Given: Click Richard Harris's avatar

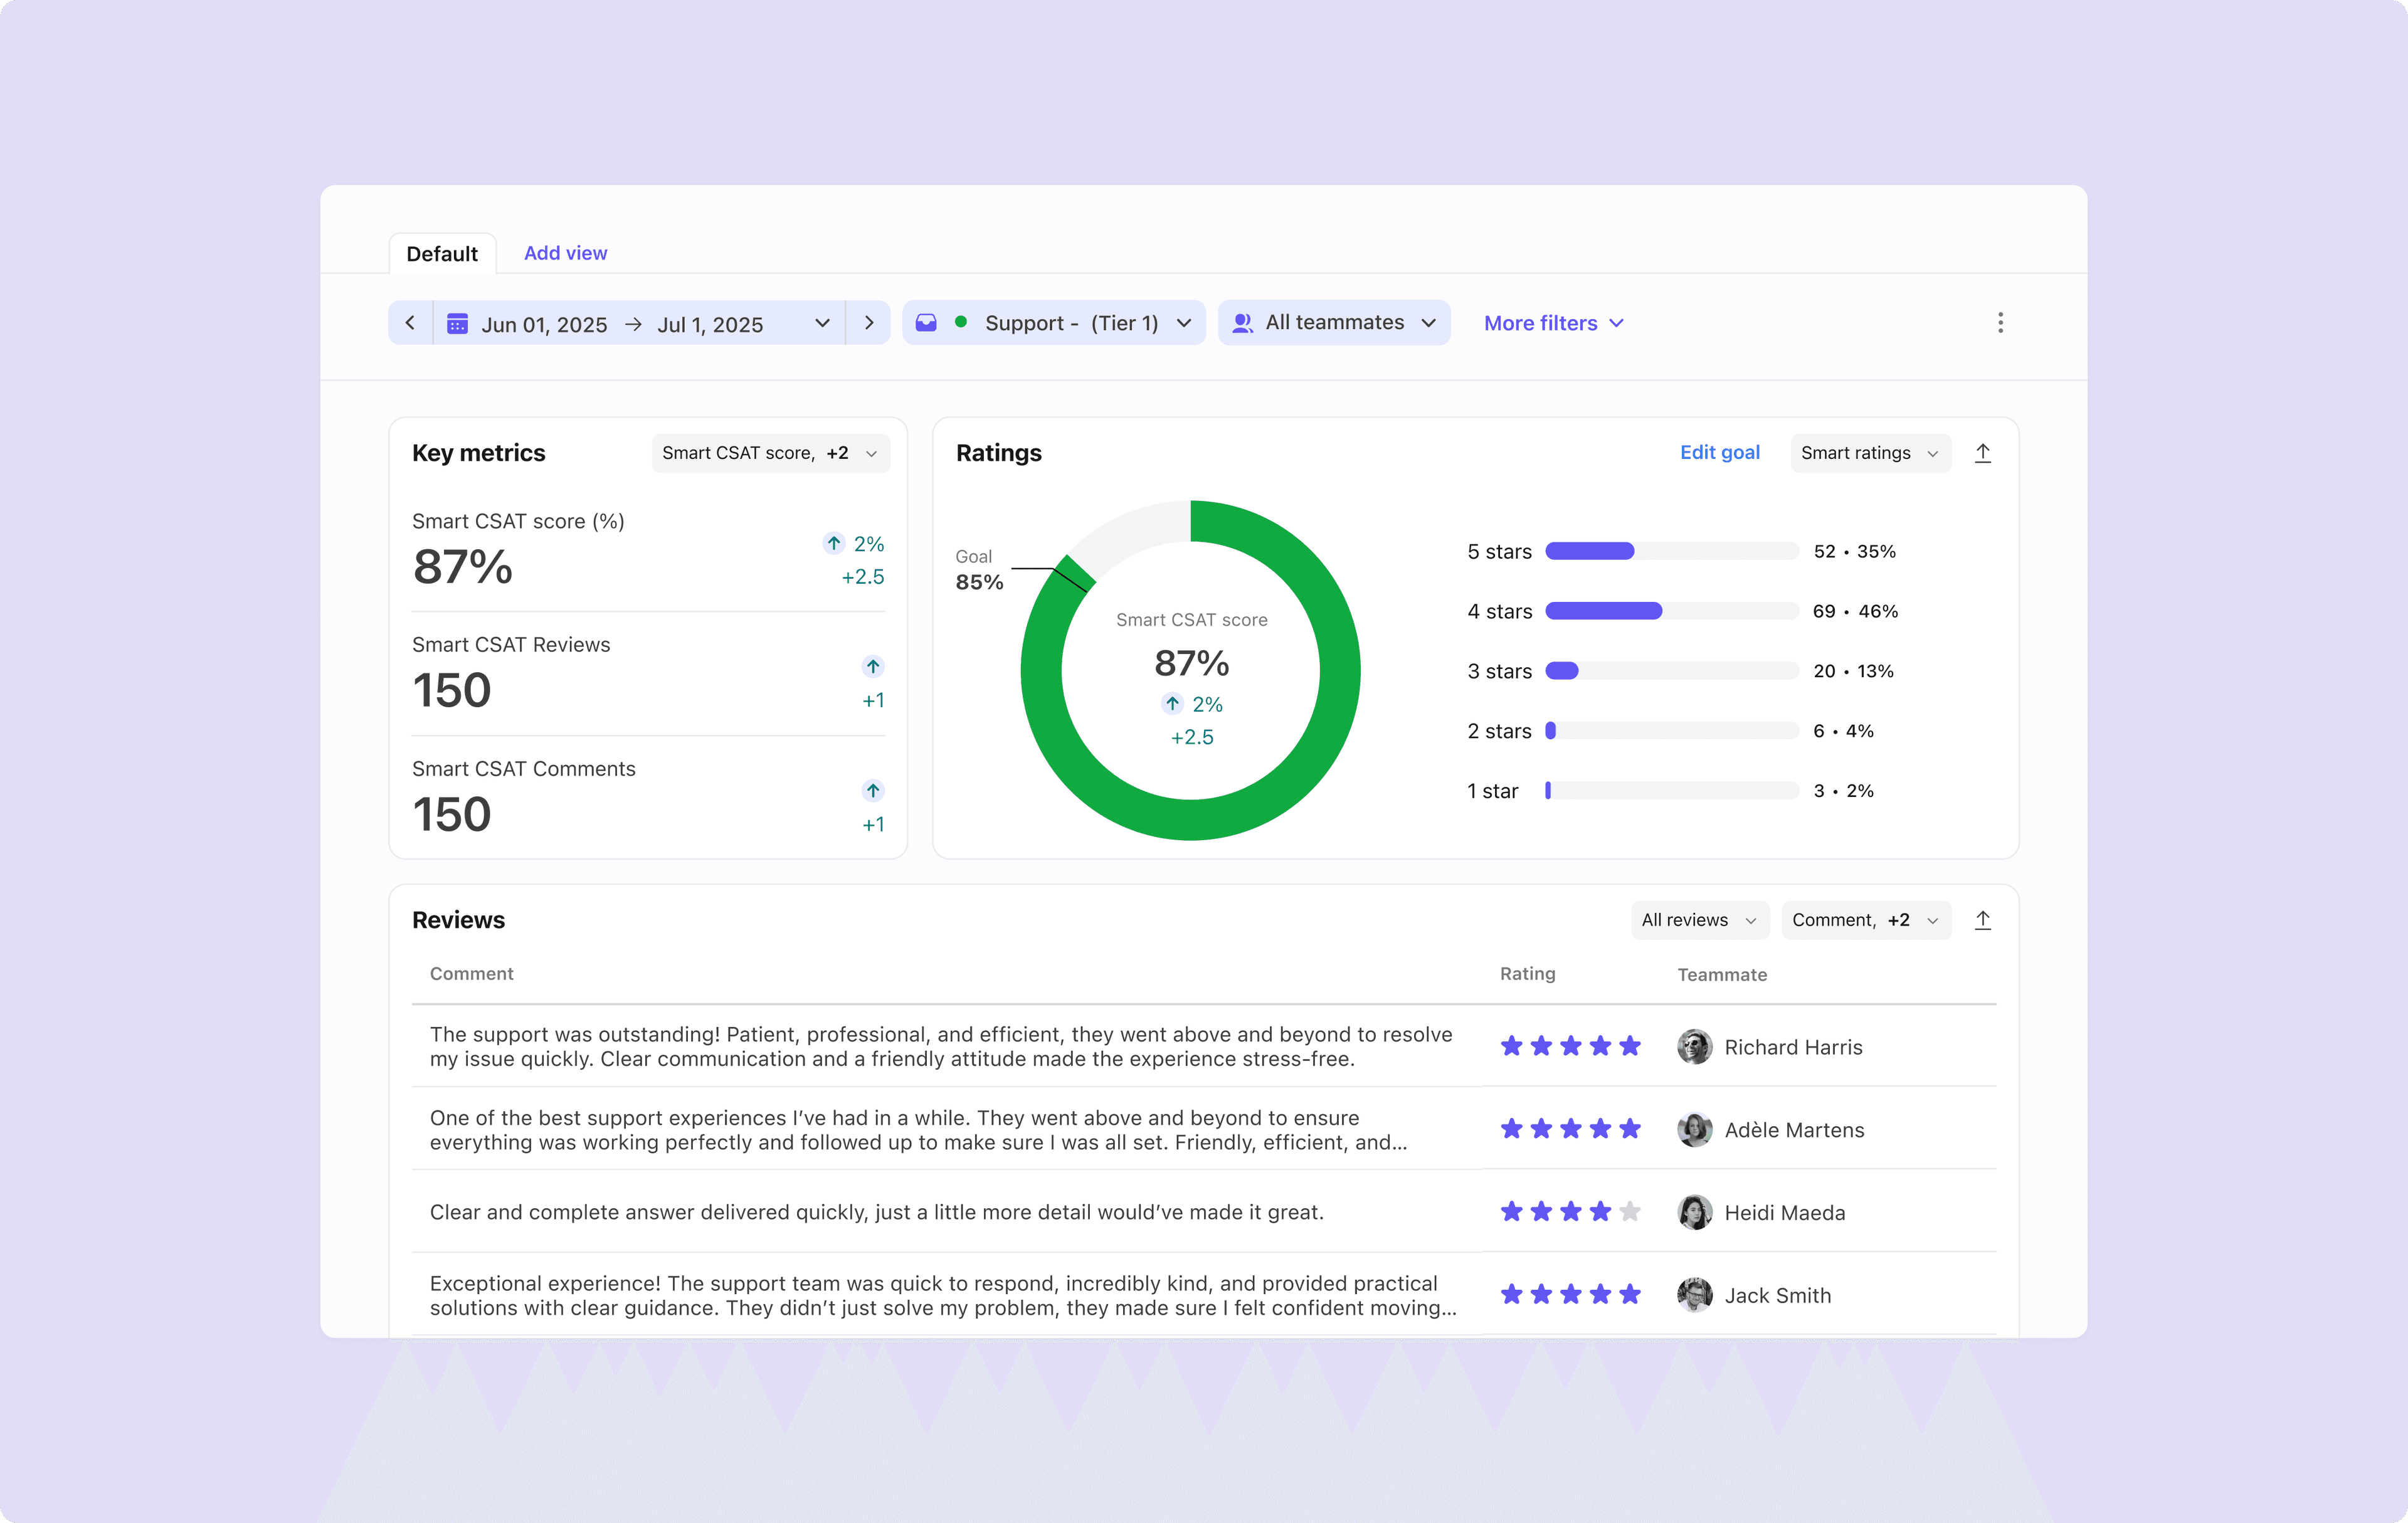Looking at the screenshot, I should 1694,1047.
